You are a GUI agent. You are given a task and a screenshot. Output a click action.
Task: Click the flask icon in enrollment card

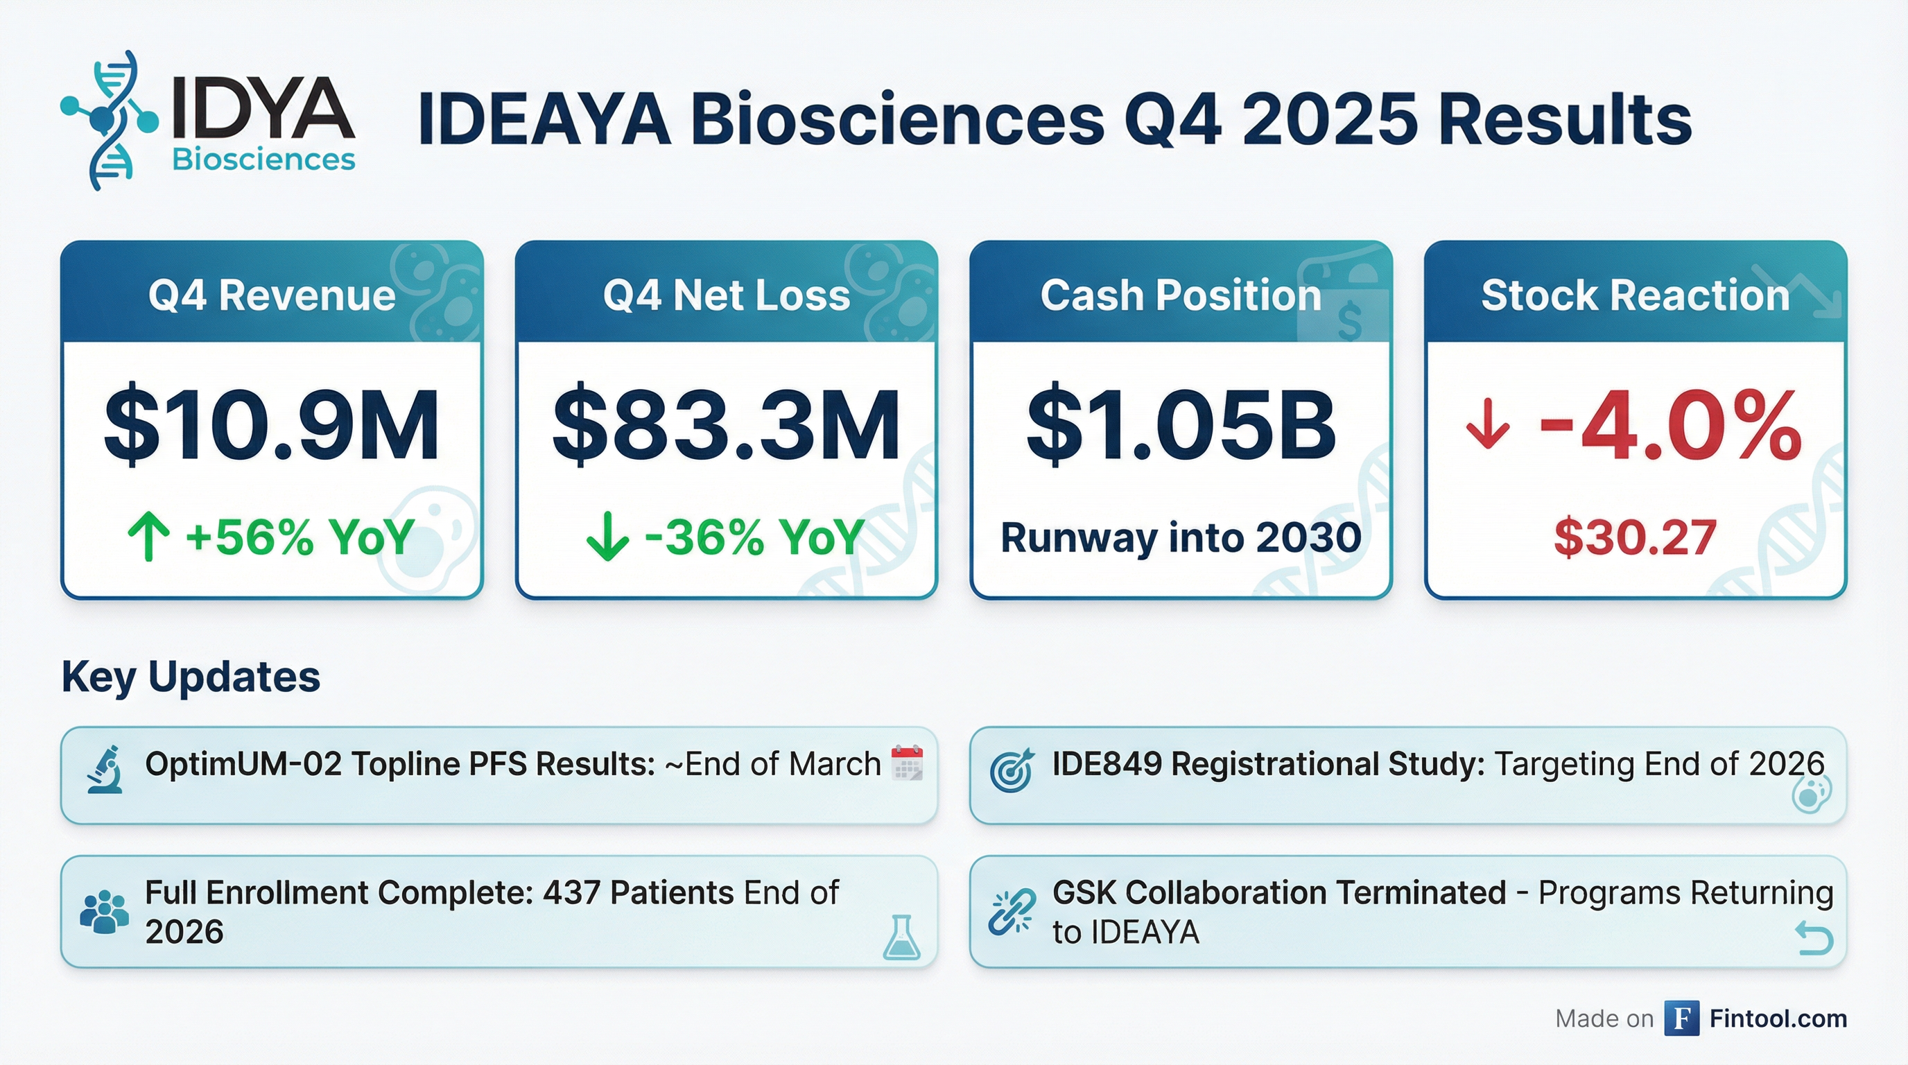pos(901,937)
